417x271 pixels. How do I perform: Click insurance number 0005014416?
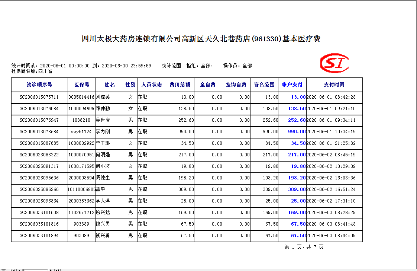point(81,97)
